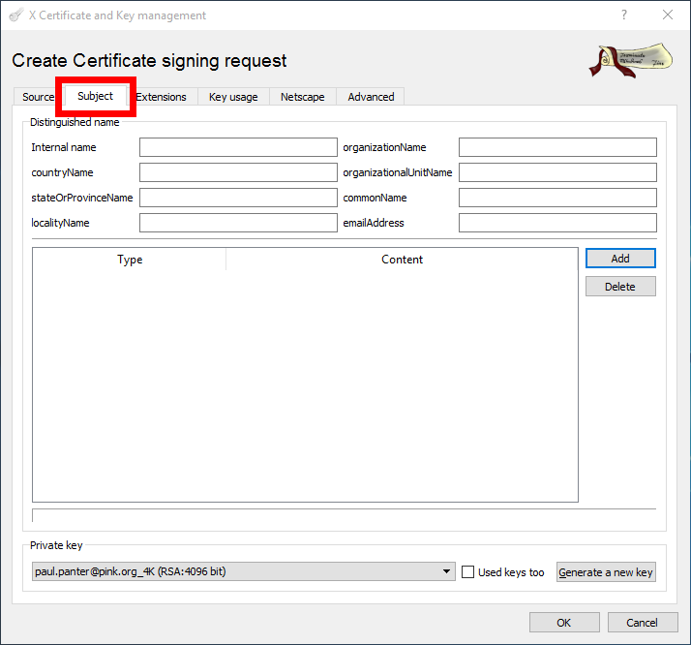Open the Extensions tab
The image size is (691, 645).
pos(162,97)
